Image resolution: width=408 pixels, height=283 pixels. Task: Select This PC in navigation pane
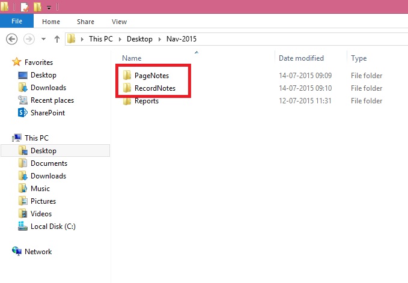point(37,138)
